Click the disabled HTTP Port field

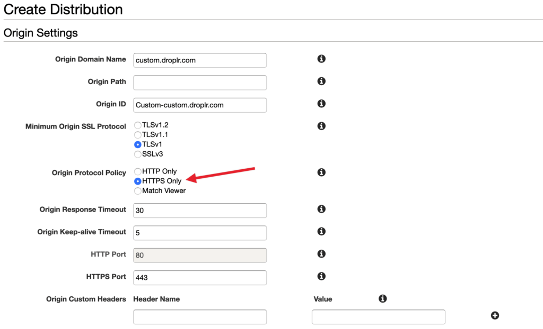[x=200, y=255]
